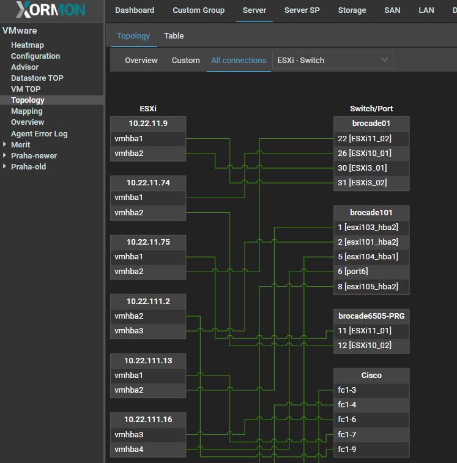Image resolution: width=457 pixels, height=463 pixels.
Task: Select port fc1-6 on Cisco switch
Action: coord(347,420)
